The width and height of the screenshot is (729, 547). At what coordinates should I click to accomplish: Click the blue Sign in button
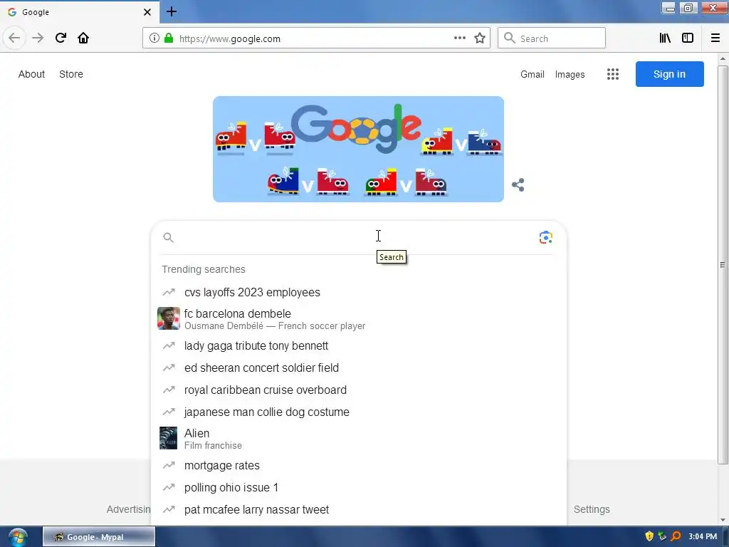click(x=669, y=74)
